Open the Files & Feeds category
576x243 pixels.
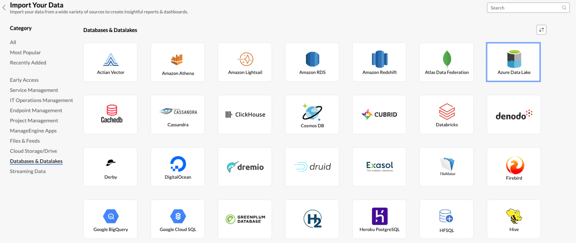pos(25,141)
